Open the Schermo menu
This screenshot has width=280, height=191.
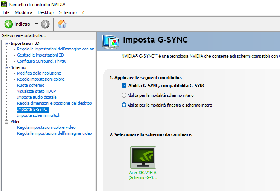pos(68,12)
